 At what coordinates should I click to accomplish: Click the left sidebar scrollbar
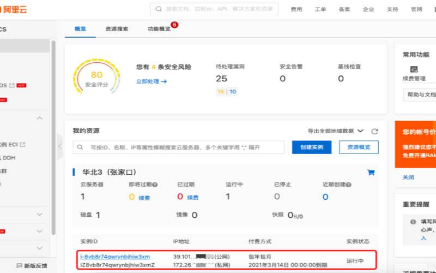53,138
